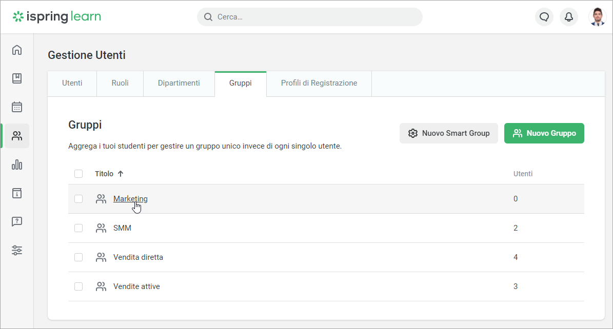Viewport: 613px width, 329px height.
Task: Select the Vendita diretta group checkbox
Action: coord(78,257)
